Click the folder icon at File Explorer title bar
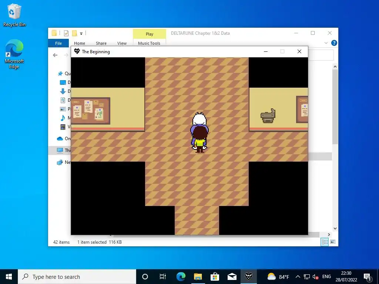Image resolution: width=379 pixels, height=284 pixels. pos(54,33)
